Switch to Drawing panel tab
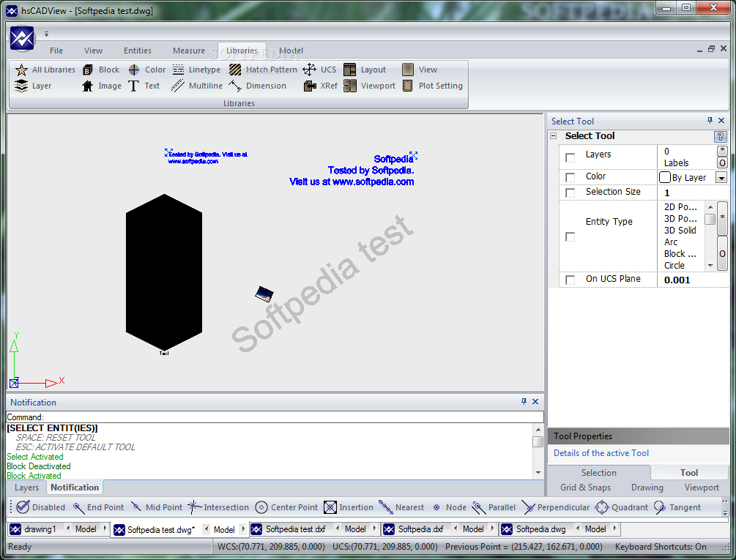736x560 pixels. (x=647, y=488)
